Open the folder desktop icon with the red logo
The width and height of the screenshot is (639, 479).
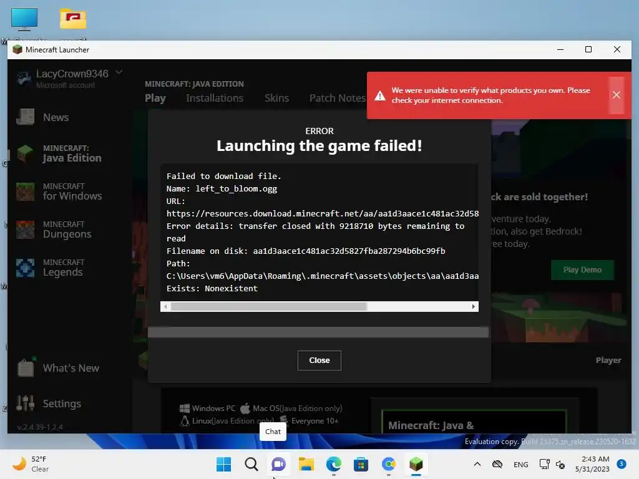(x=73, y=19)
